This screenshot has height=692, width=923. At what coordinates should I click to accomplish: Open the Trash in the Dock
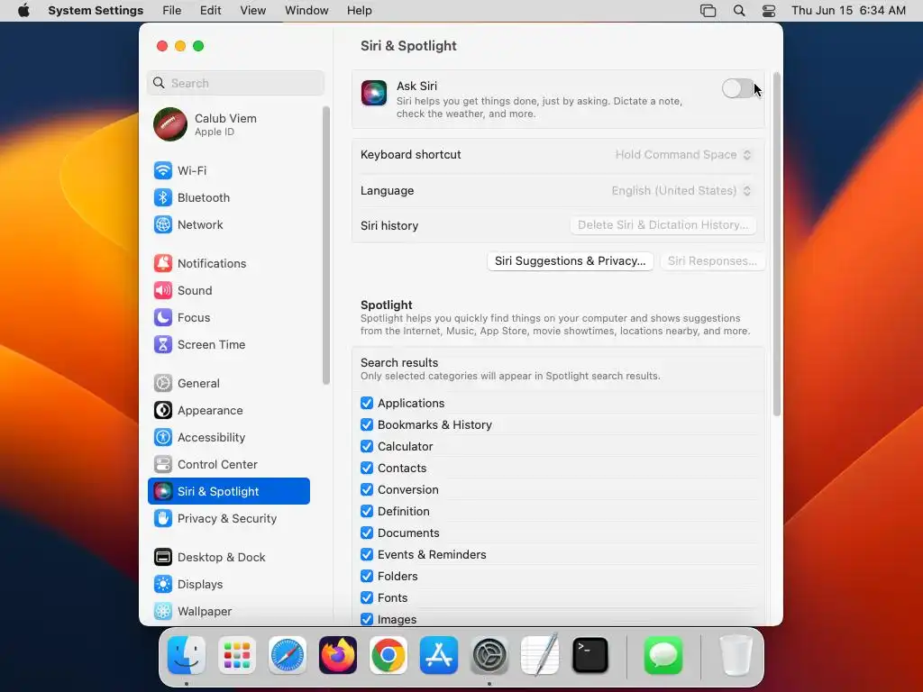click(x=736, y=655)
